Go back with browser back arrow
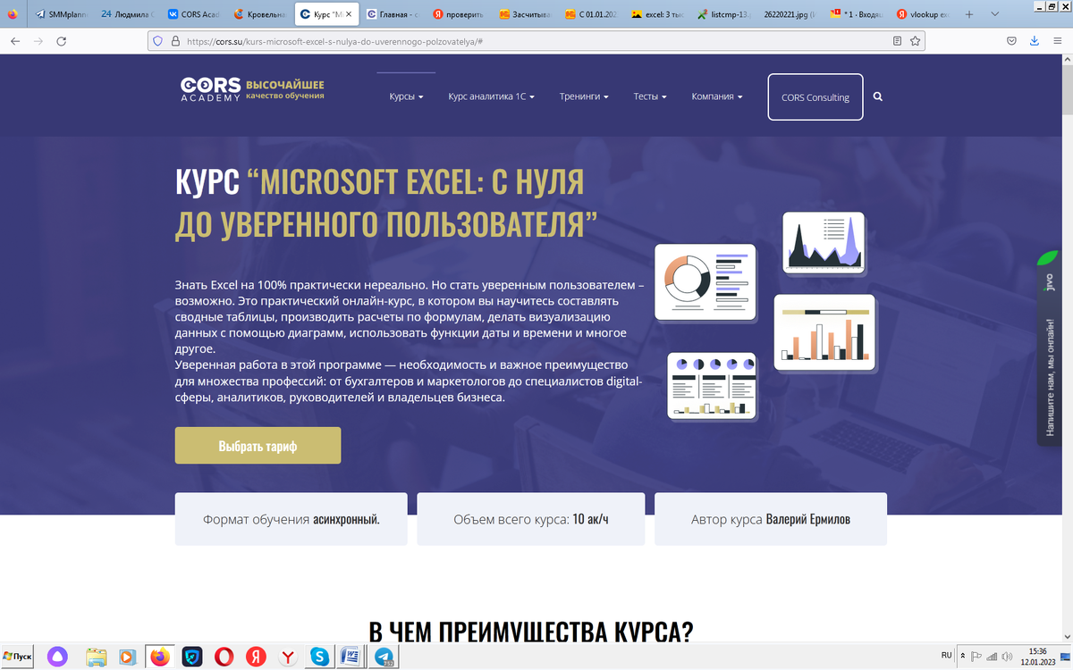This screenshot has height=670, width=1073. click(15, 41)
